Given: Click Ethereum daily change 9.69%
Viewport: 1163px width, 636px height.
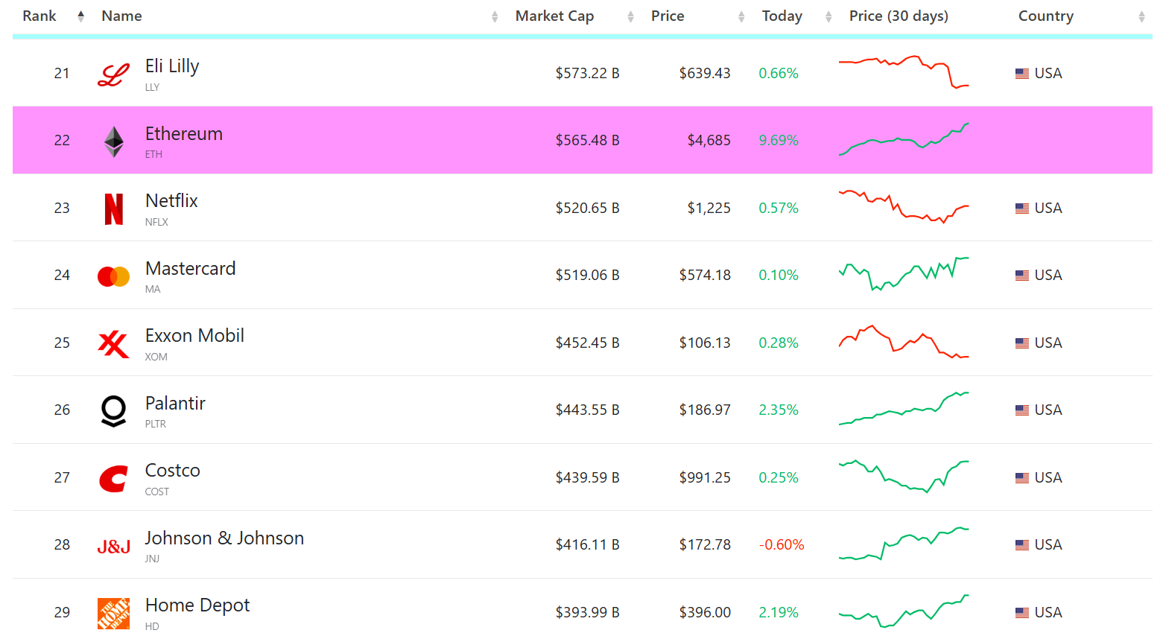Looking at the screenshot, I should (x=779, y=141).
